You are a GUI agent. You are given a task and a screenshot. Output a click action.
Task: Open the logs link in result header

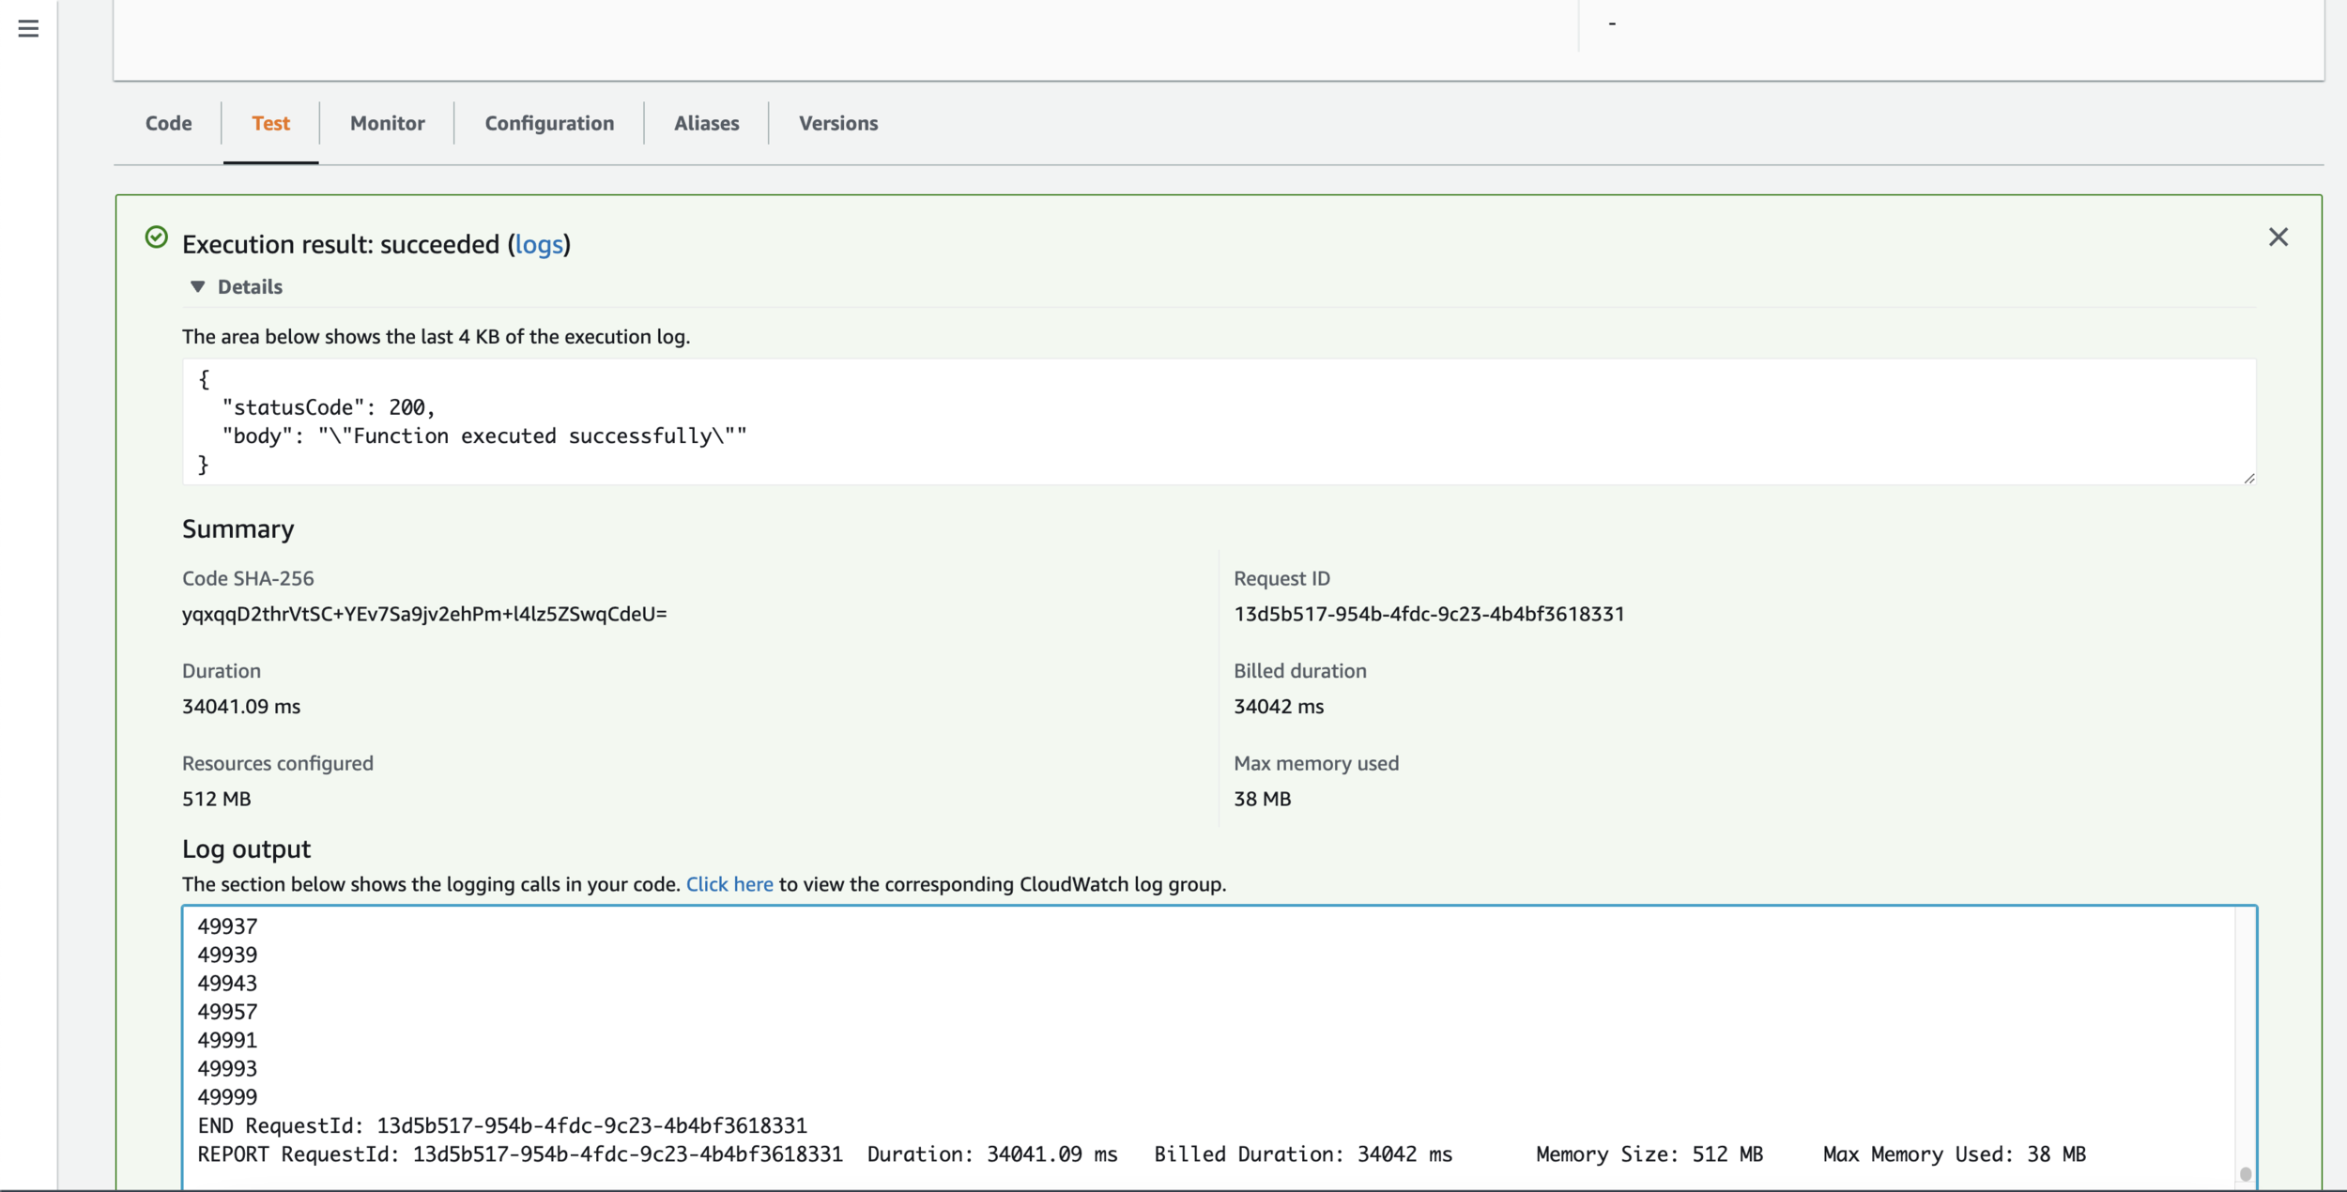[539, 245]
